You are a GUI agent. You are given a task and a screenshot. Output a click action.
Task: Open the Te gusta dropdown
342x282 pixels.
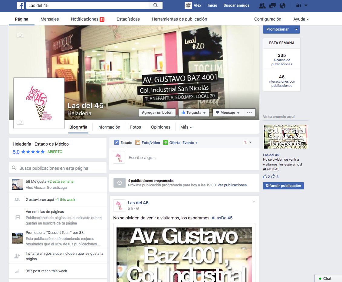[x=194, y=113]
